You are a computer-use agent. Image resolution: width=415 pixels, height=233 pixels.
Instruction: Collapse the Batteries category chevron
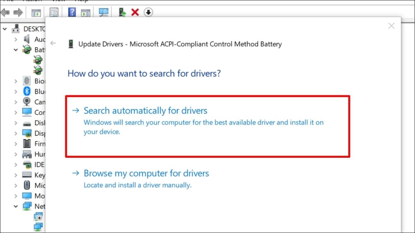(16, 50)
